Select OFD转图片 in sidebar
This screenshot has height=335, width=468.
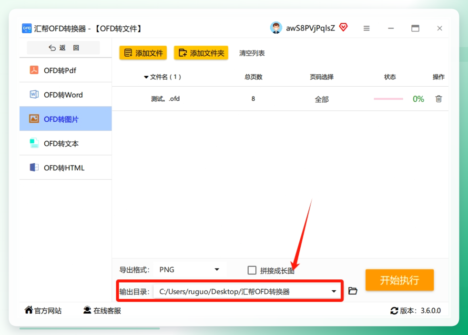click(66, 119)
